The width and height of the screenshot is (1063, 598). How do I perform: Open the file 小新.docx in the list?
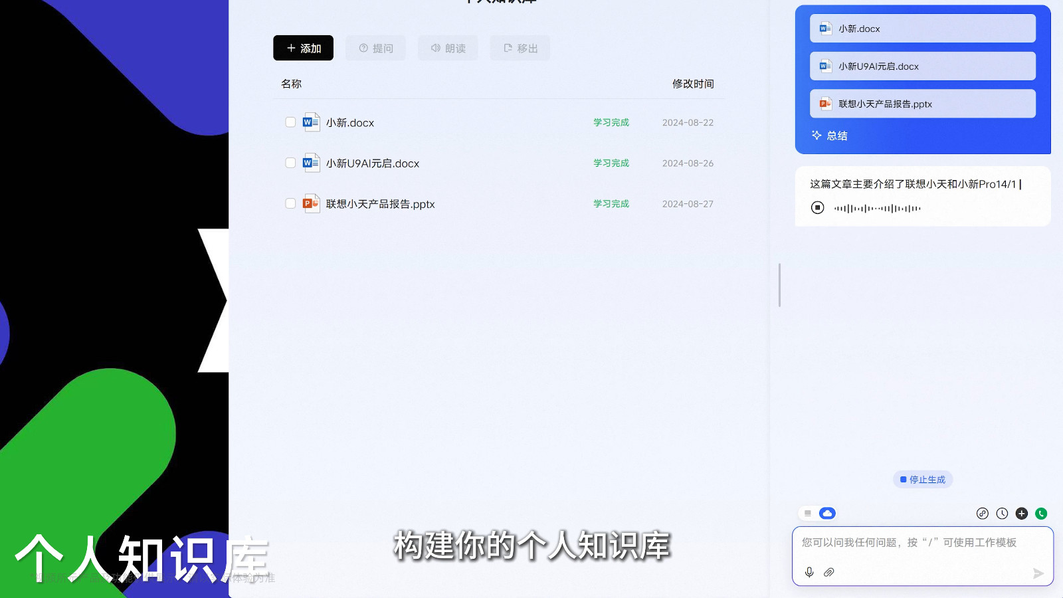click(x=350, y=123)
